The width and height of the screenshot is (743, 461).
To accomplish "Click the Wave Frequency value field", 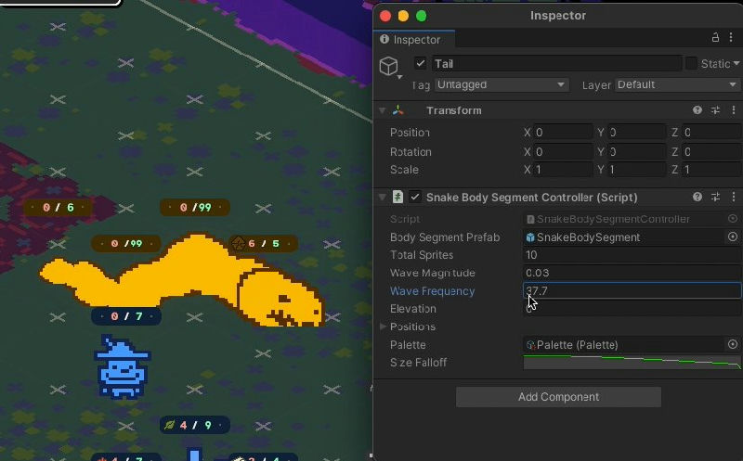I will [x=632, y=290].
